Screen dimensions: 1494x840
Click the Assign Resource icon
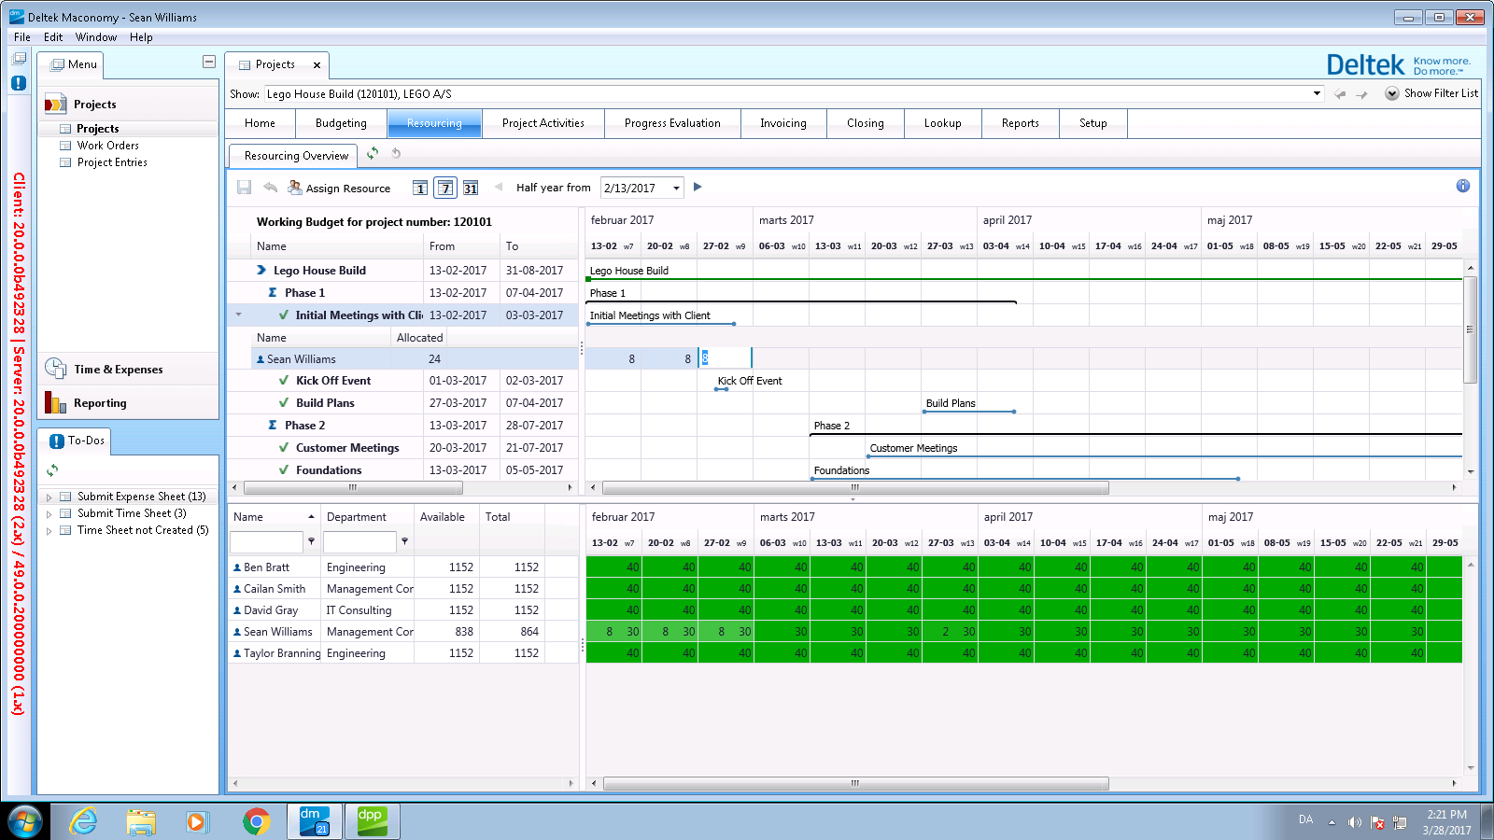pyautogui.click(x=295, y=188)
